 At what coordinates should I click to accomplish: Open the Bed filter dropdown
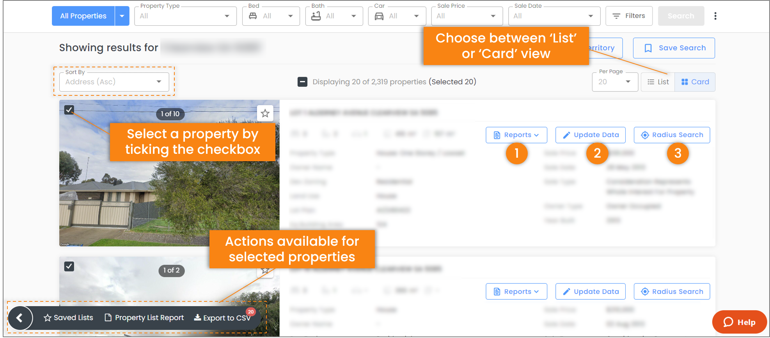[271, 16]
